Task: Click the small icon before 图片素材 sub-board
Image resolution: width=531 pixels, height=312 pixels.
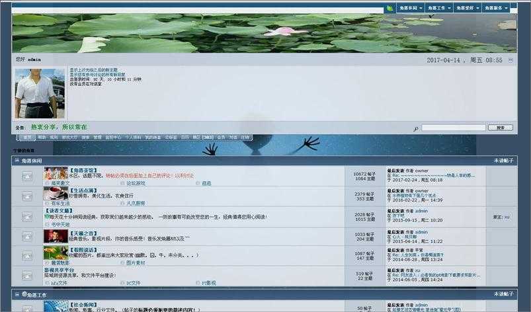Action: [122, 262]
